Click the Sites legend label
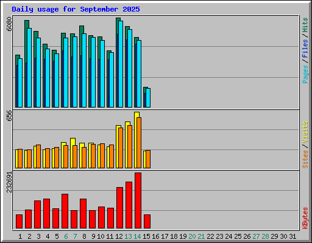The height and width of the screenshot is (243, 312). tap(305, 159)
